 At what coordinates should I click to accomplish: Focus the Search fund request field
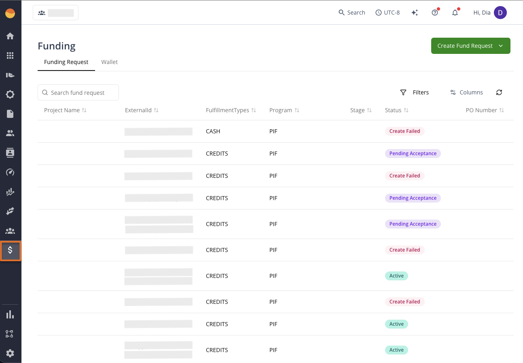(x=78, y=92)
